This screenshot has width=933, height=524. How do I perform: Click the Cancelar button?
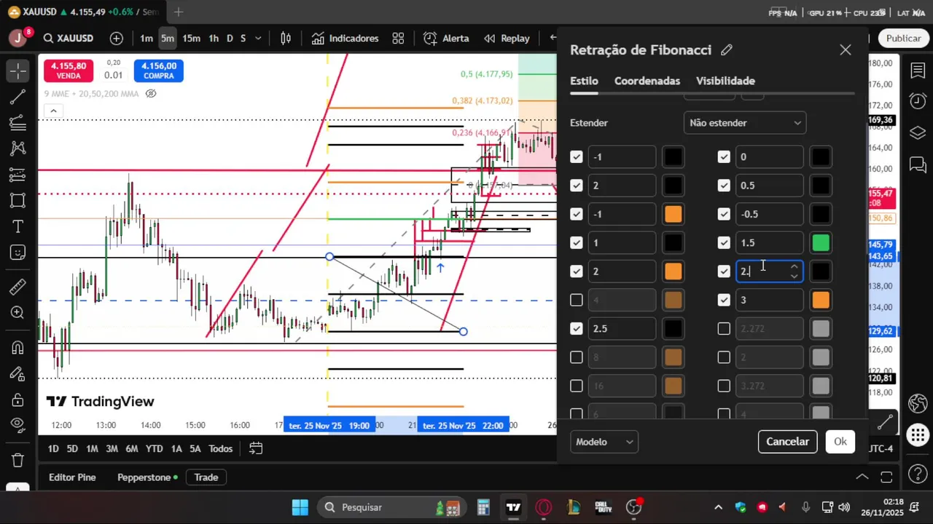(x=787, y=442)
